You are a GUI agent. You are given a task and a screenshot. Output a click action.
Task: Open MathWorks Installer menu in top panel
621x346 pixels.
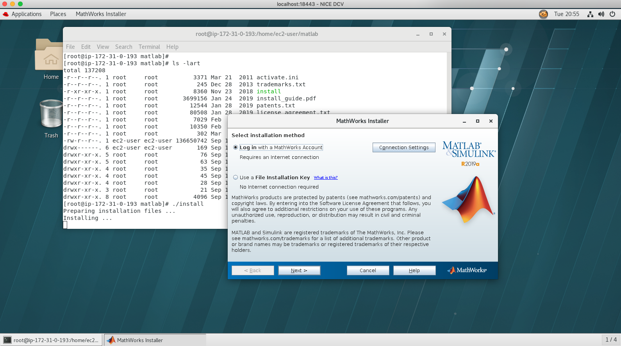101,14
